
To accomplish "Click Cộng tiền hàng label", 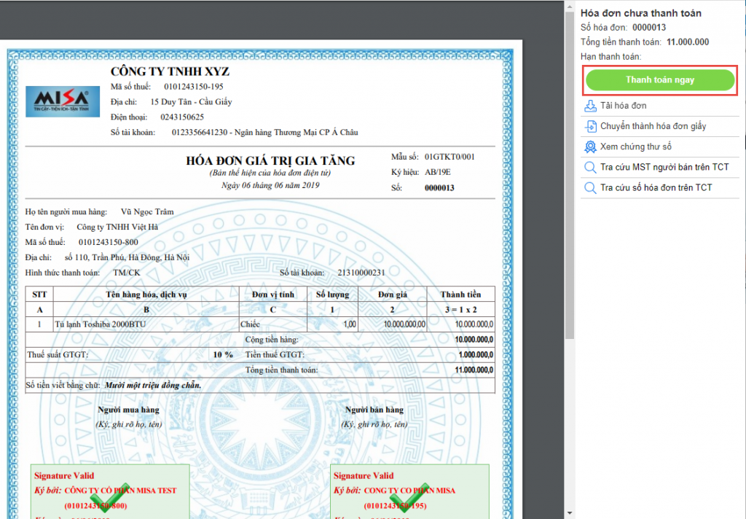I will tap(272, 340).
